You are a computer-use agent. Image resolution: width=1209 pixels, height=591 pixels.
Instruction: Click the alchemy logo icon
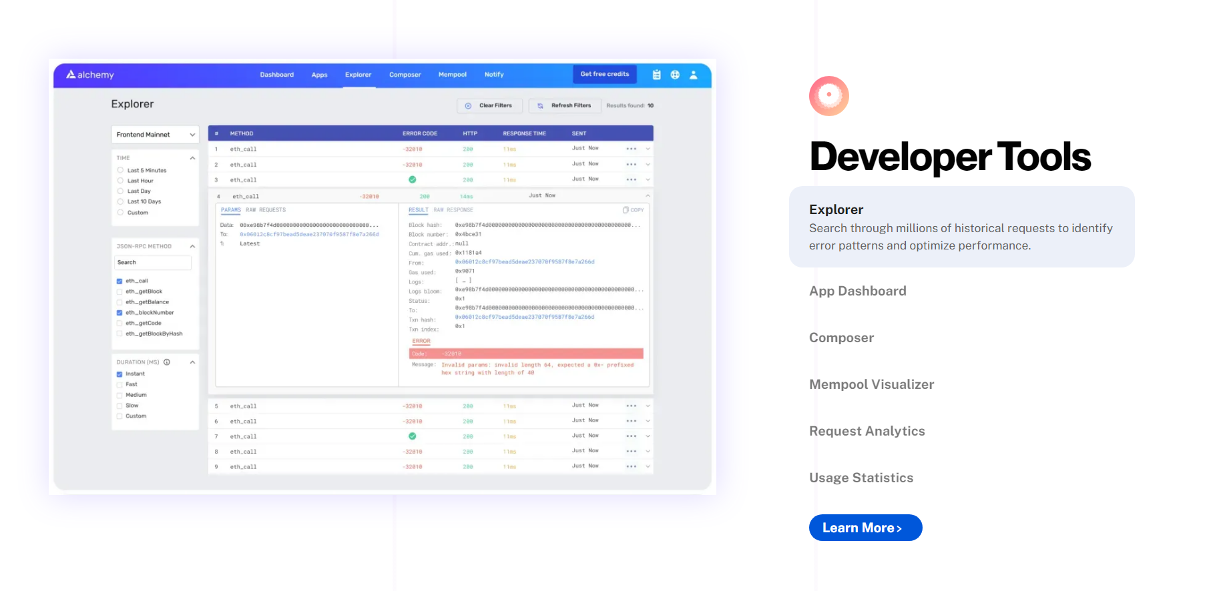[x=71, y=75]
